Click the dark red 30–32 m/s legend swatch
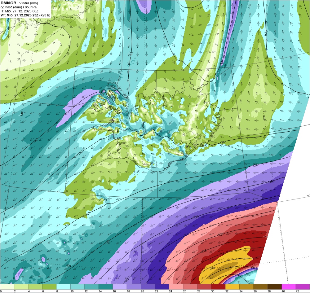This screenshot has height=293, width=310. pos(219,287)
